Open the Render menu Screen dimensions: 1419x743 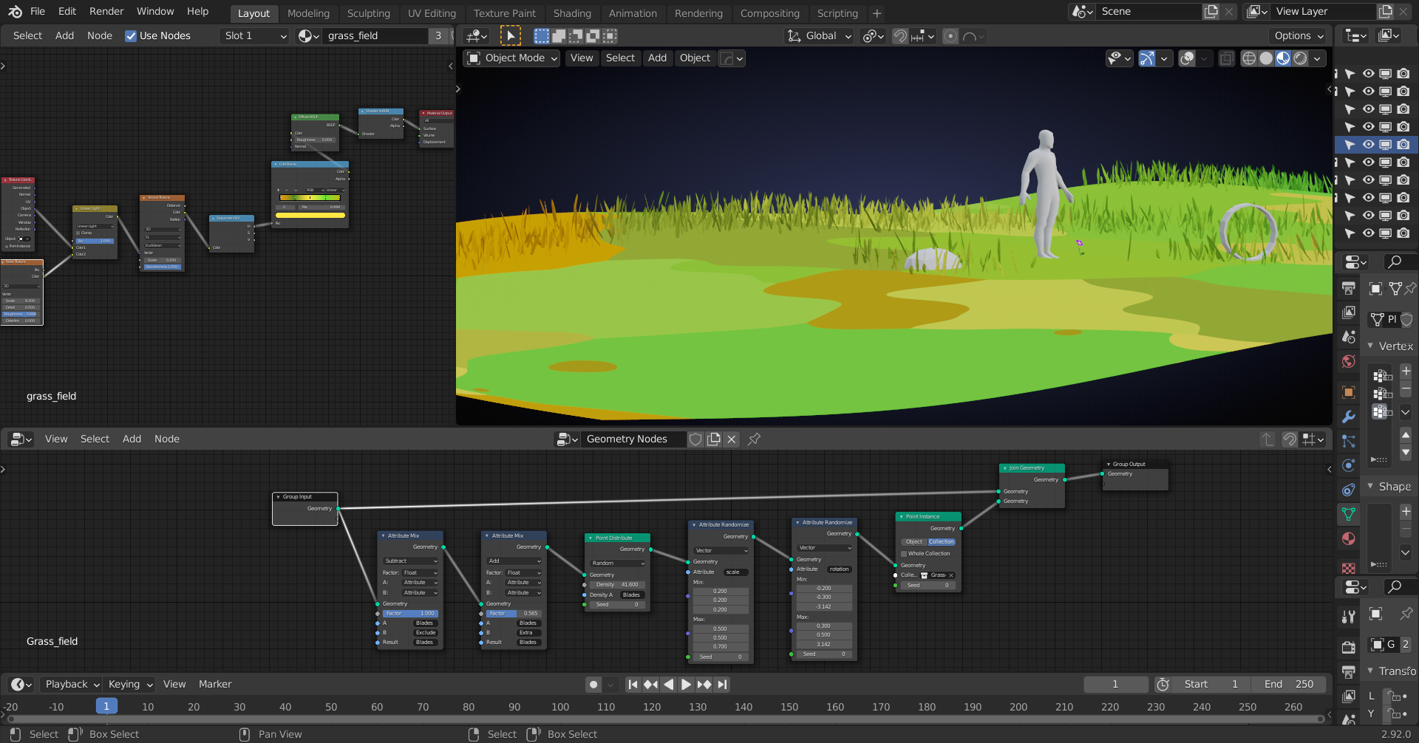point(106,12)
